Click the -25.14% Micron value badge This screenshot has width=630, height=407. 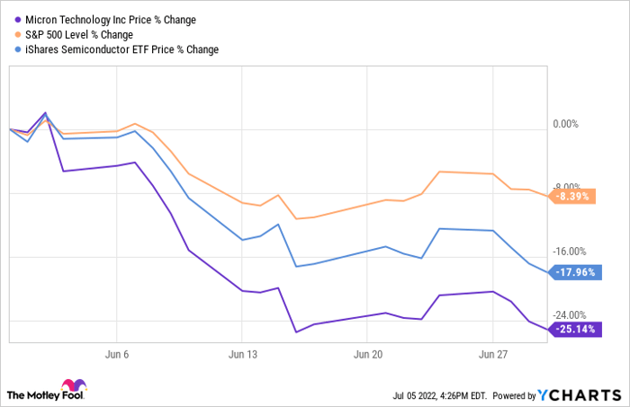pos(574,330)
